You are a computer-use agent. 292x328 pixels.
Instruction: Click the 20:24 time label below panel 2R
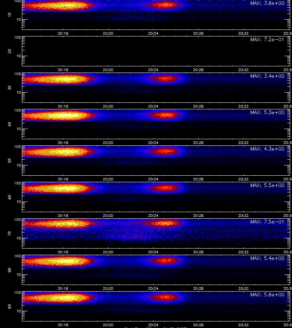coord(153,70)
